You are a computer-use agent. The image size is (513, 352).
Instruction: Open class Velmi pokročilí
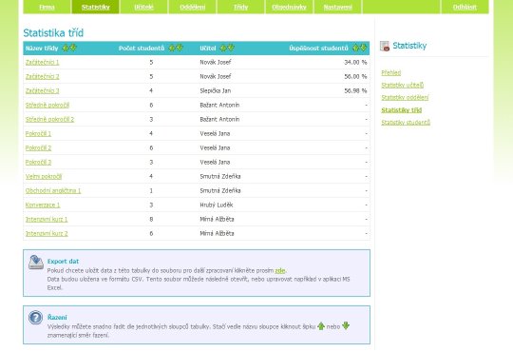44,176
